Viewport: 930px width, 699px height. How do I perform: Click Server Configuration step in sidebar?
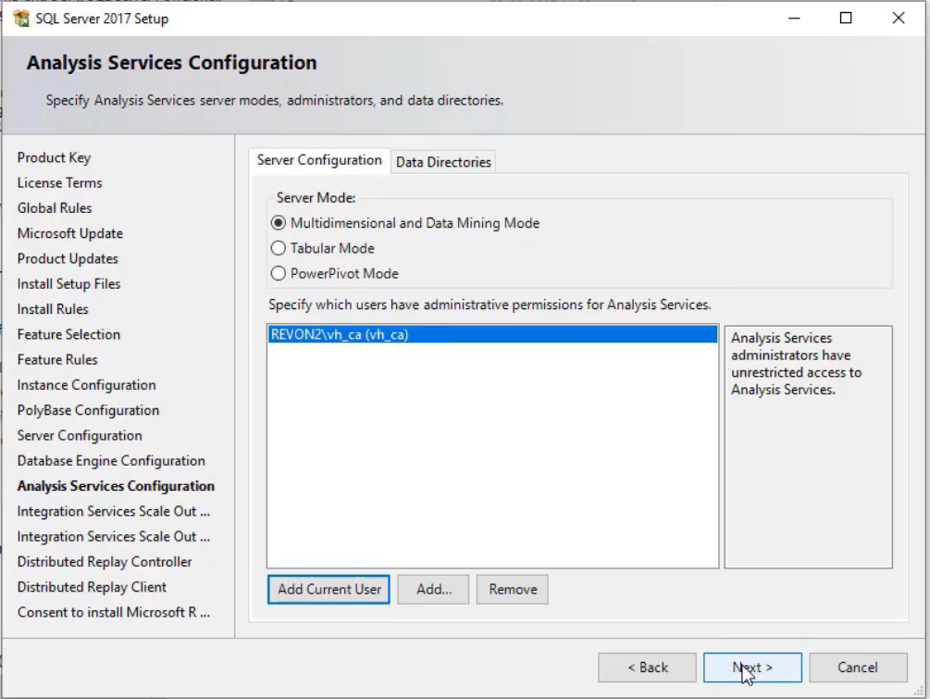pyautogui.click(x=80, y=435)
